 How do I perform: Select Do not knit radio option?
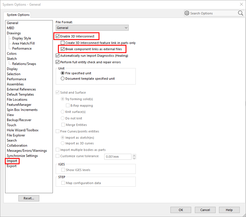point(62,118)
